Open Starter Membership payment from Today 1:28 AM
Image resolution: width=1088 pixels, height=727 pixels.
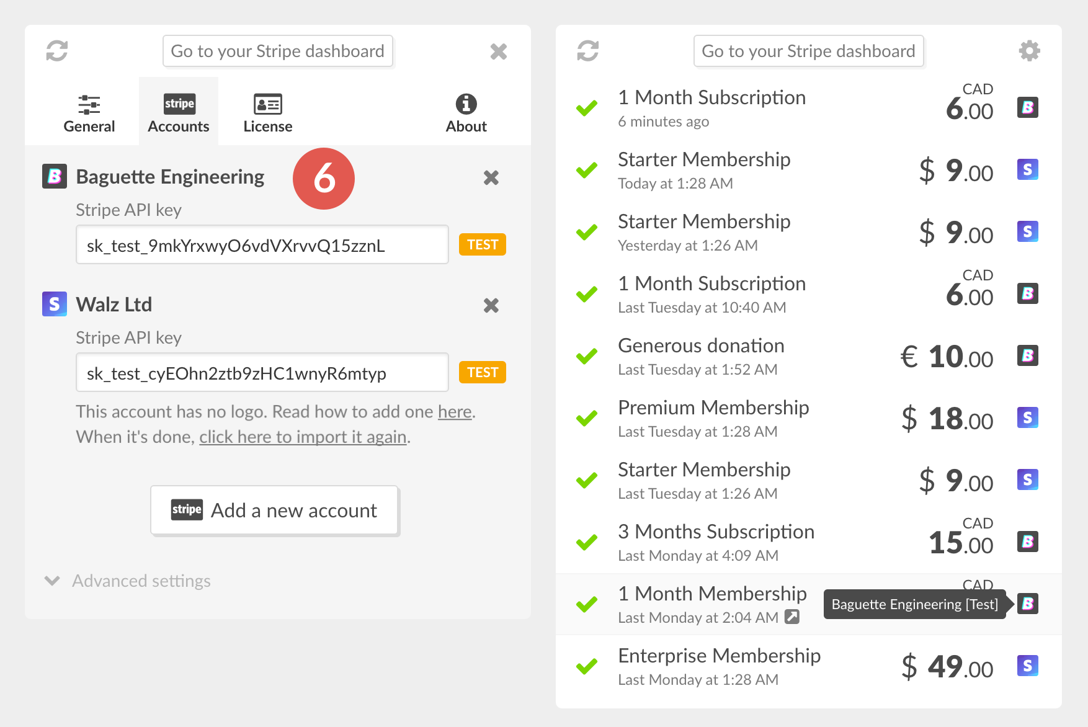(809, 170)
